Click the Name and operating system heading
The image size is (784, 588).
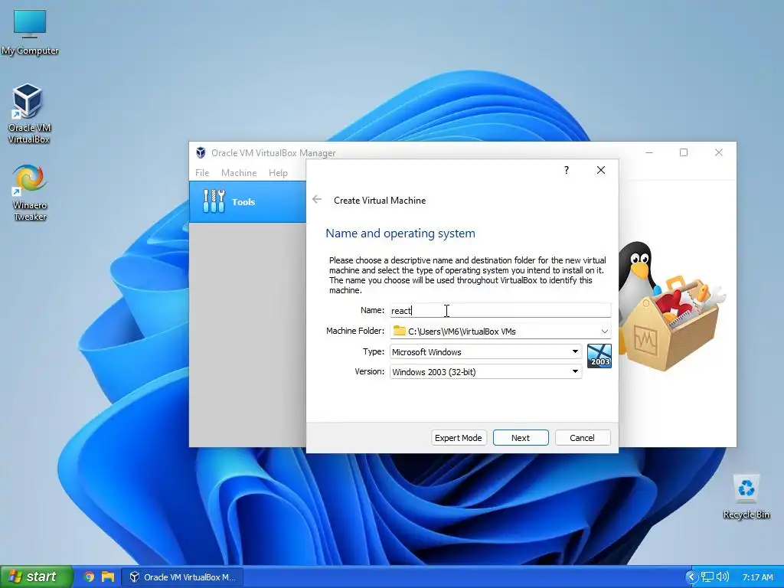click(x=400, y=233)
